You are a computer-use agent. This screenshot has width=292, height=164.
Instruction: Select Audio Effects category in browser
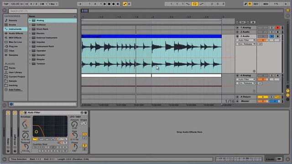[x=16, y=33]
